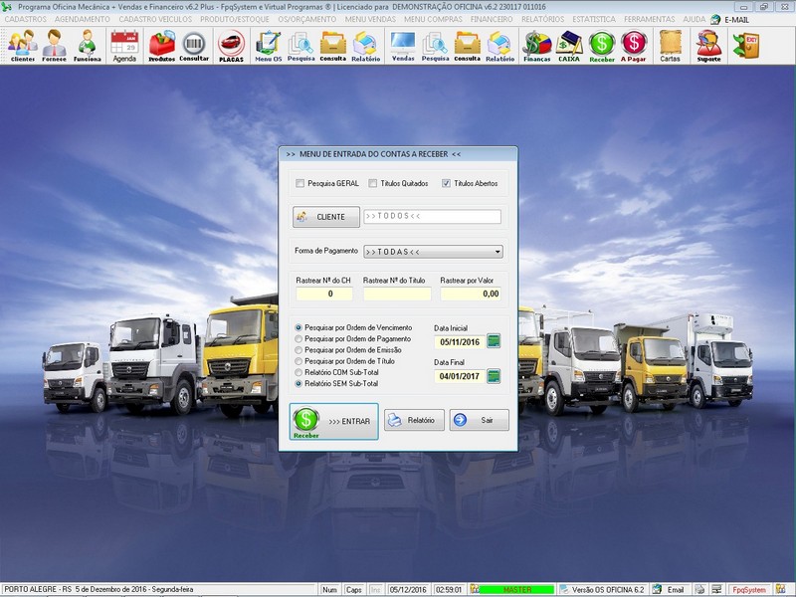
Task: Open the PLACAS car icon
Action: (x=232, y=46)
